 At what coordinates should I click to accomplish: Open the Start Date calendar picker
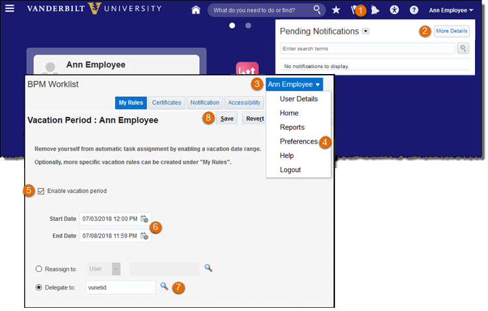pyautogui.click(x=144, y=219)
